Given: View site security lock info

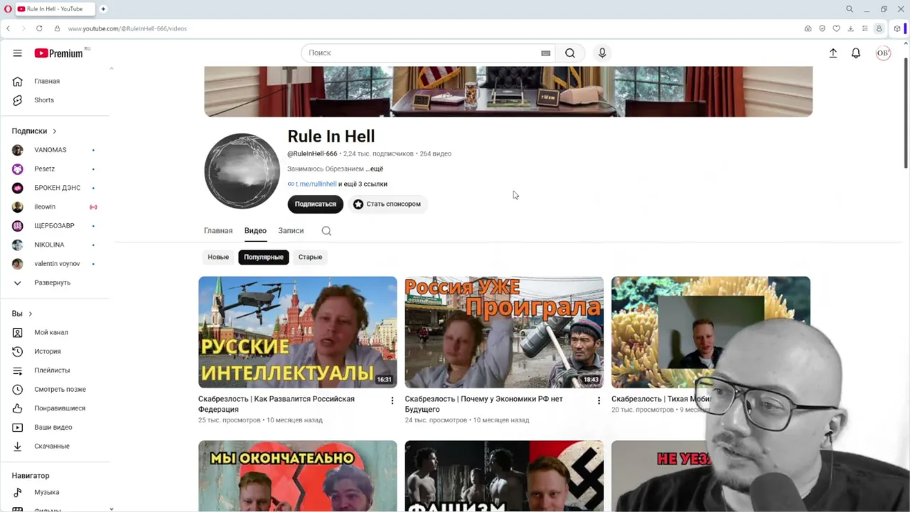Looking at the screenshot, I should (57, 28).
